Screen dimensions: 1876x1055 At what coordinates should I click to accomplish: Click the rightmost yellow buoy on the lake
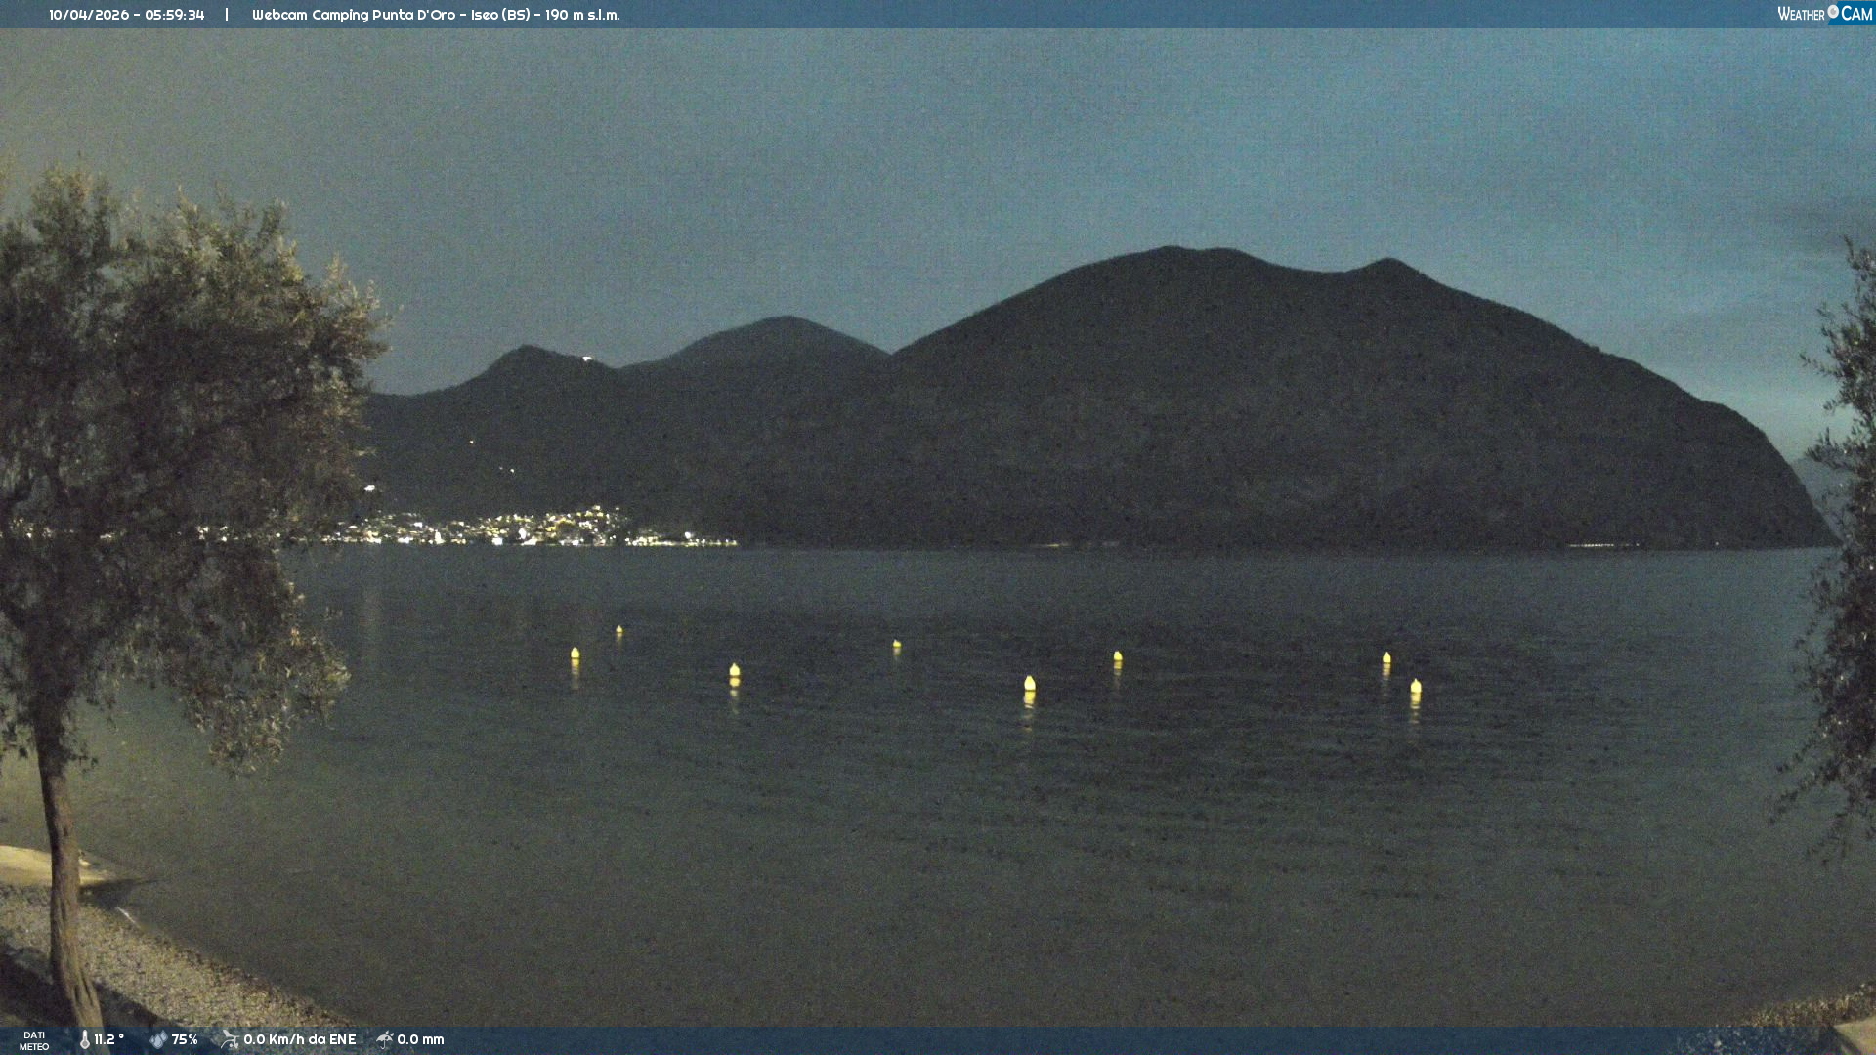click(1416, 687)
